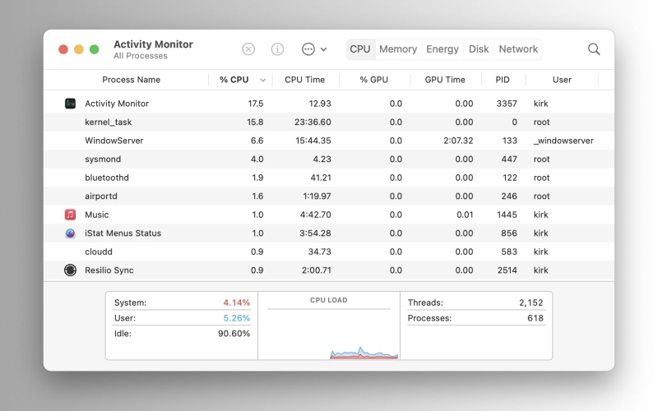Viewport: 658px width, 411px height.
Task: Click the User 5.26% value
Action: point(236,318)
